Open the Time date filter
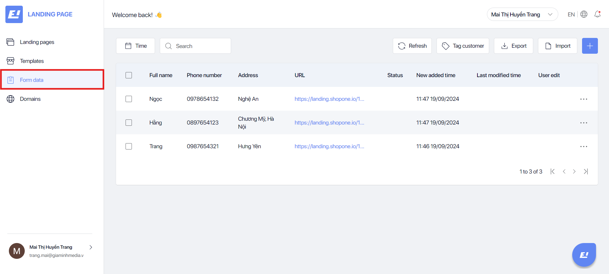The width and height of the screenshot is (609, 274). (x=135, y=46)
